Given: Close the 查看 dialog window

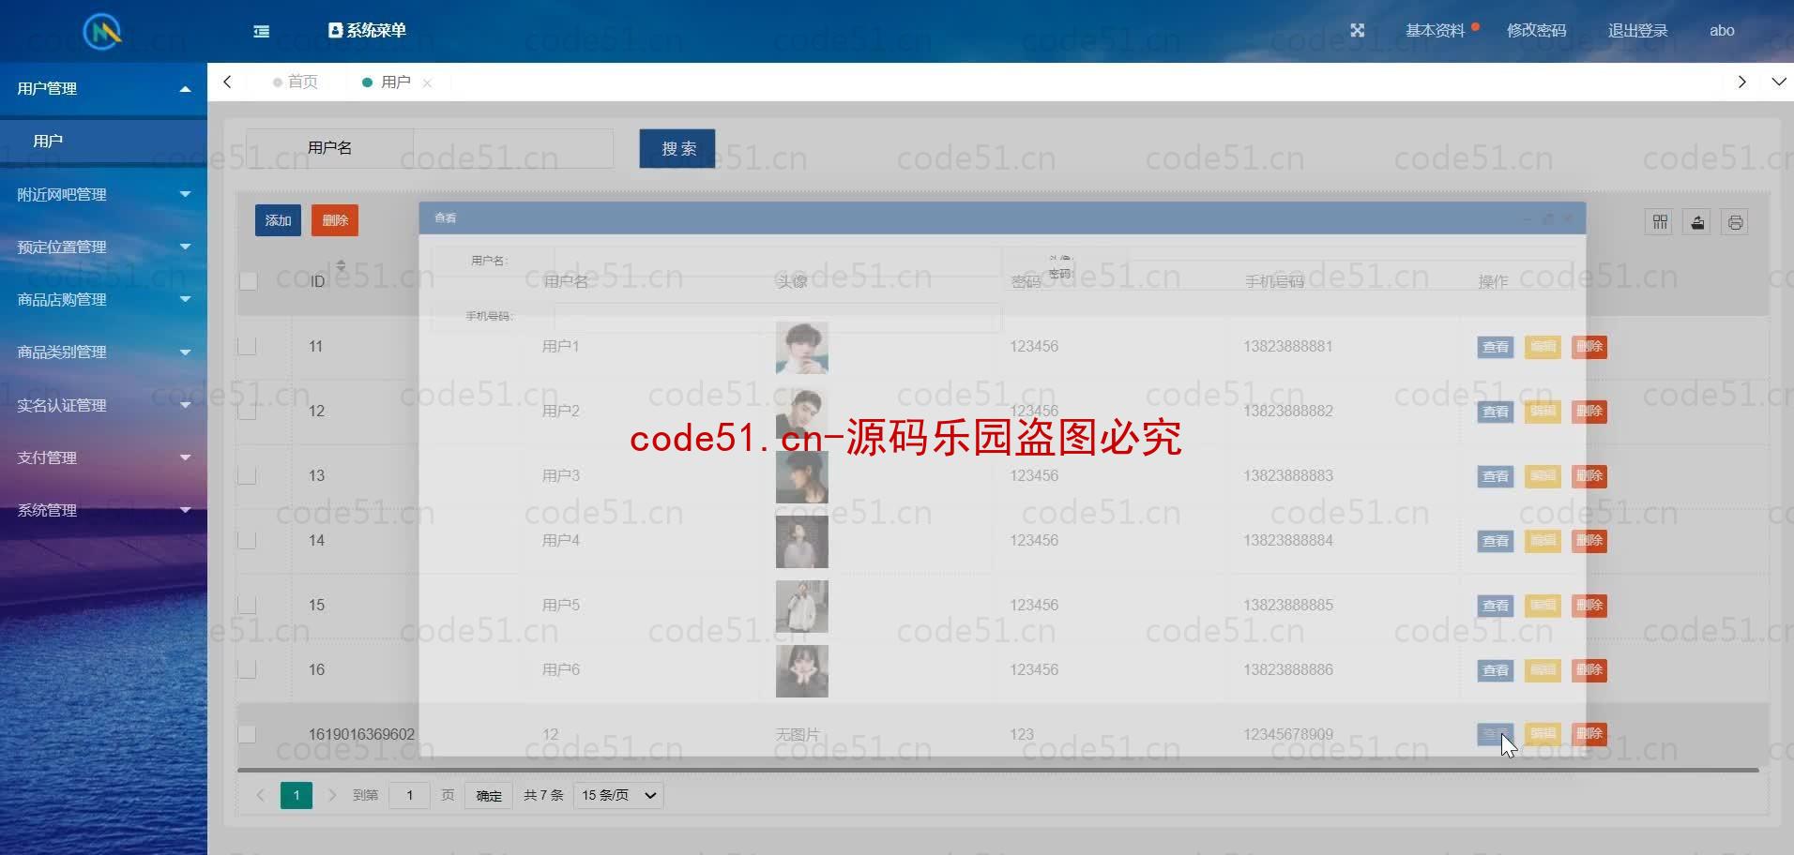Looking at the screenshot, I should click(x=1568, y=218).
